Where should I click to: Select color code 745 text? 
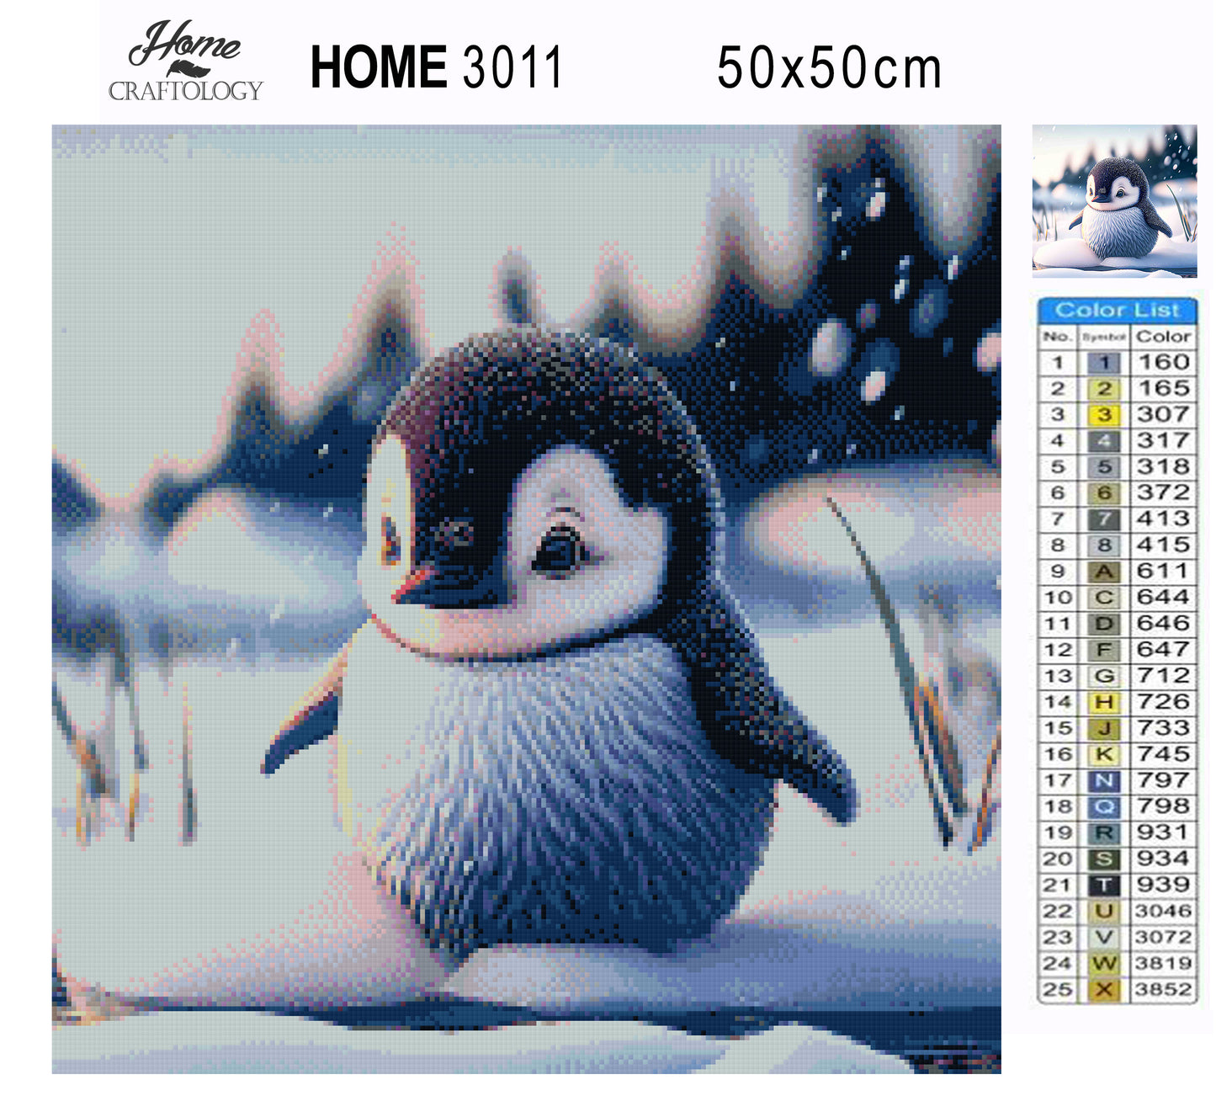click(x=1163, y=753)
